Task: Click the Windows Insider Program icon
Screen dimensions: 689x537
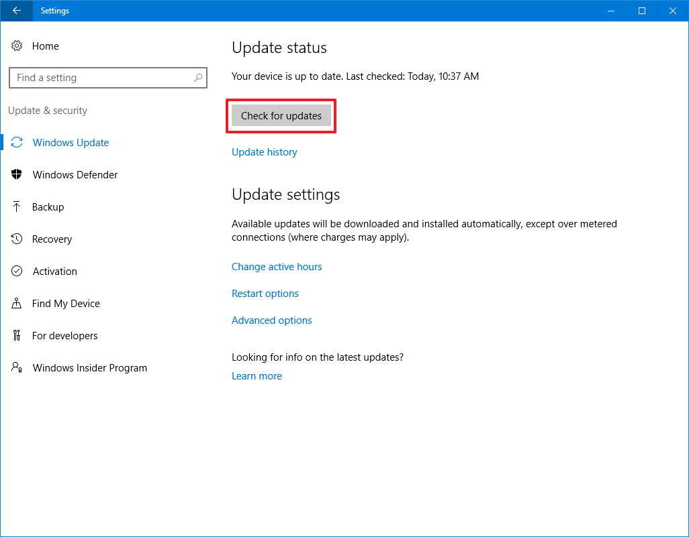Action: [17, 367]
